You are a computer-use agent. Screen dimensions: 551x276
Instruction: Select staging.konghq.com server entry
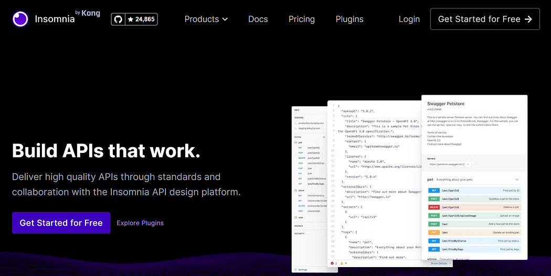click(x=308, y=128)
